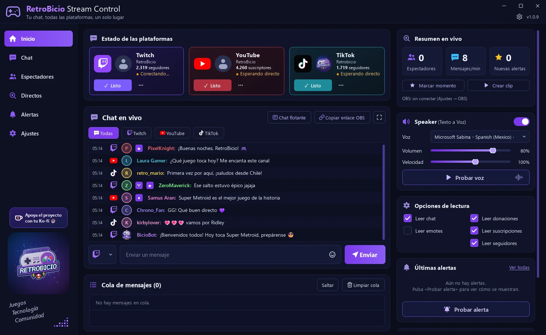This screenshot has width=546, height=335.
Task: Click TikTok Retrobicio profile avatar
Action: 323,64
